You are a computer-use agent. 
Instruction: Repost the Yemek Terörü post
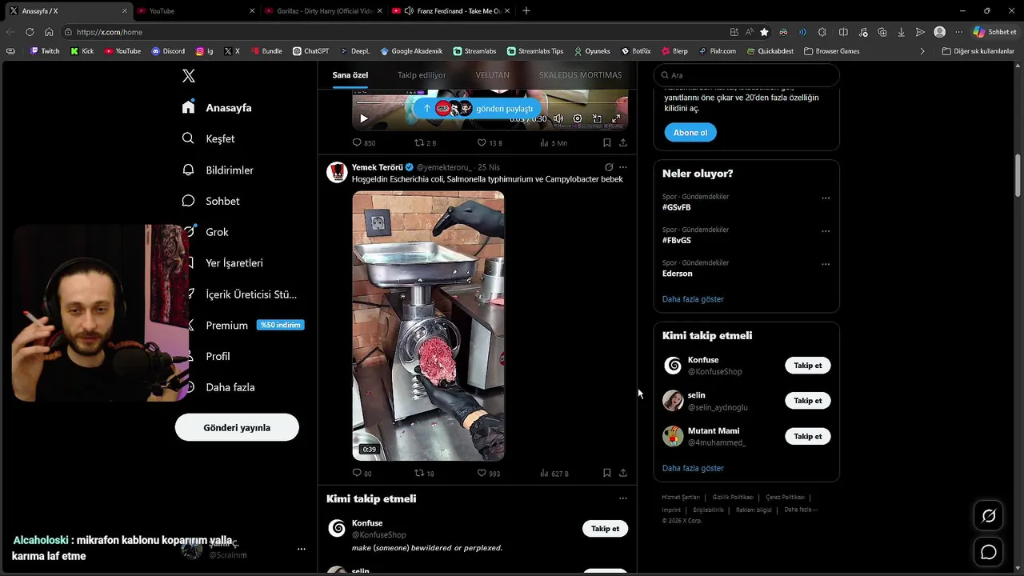pos(424,473)
